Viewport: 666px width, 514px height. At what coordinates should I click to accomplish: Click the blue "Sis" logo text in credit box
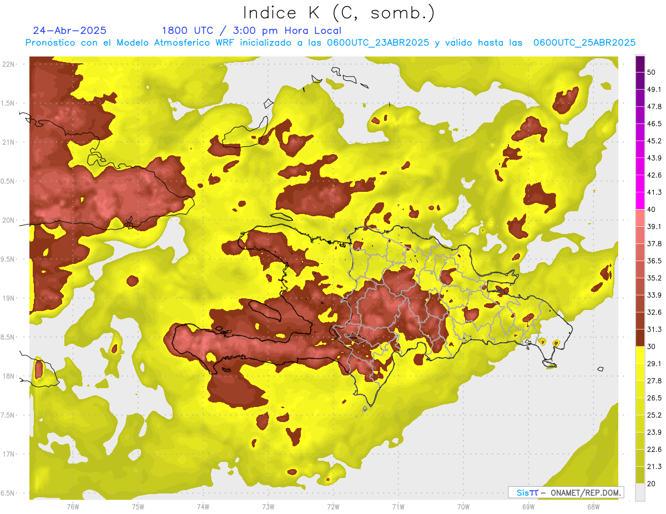tap(523, 492)
